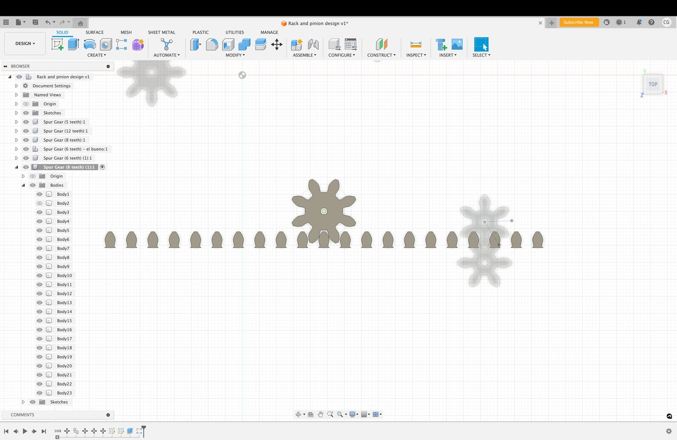Switch to the UTILITIES tab
677x440 pixels.
click(x=235, y=32)
